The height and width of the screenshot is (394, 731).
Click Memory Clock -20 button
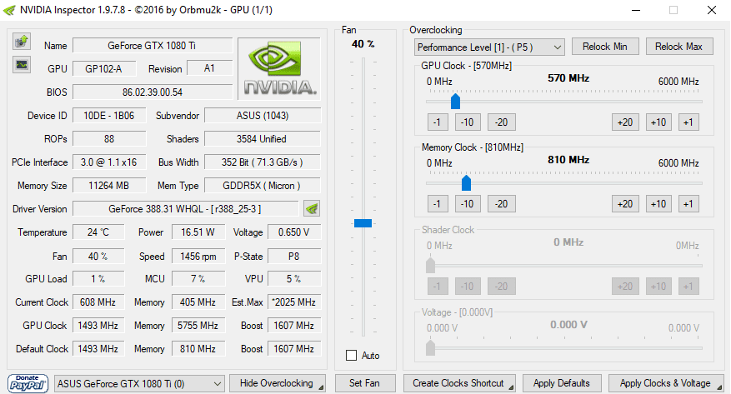[x=501, y=204]
